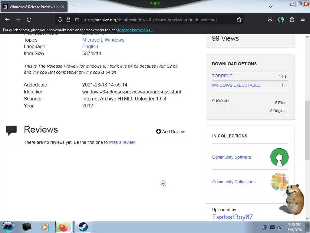Screen dimensions: 310x233
Task: Click the '5 Files' count text
Action: pos(281,103)
